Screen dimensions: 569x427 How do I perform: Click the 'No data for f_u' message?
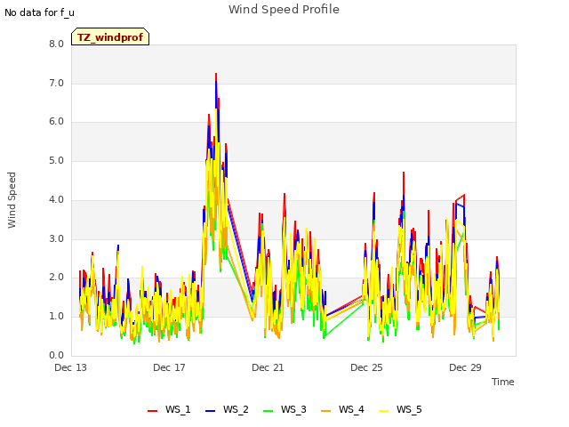[x=39, y=12]
